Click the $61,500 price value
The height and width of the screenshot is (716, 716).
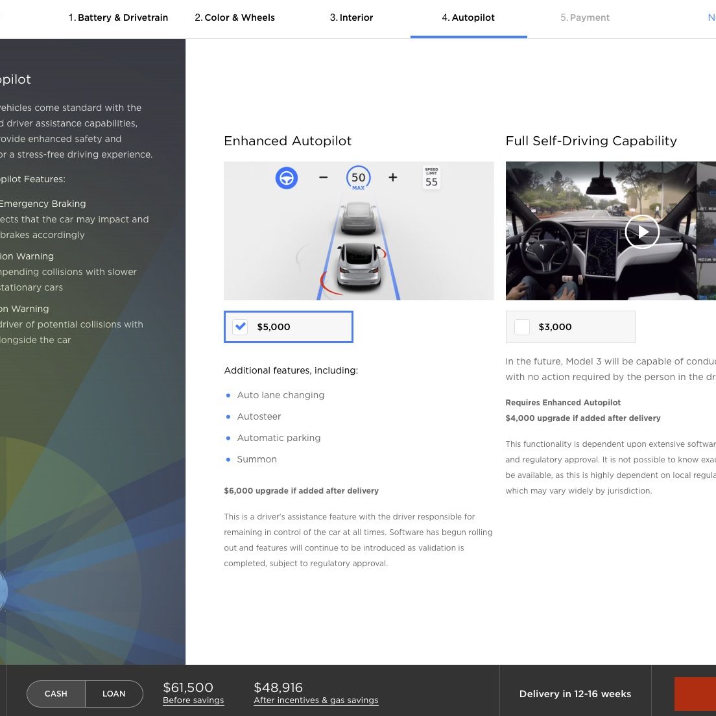point(188,687)
